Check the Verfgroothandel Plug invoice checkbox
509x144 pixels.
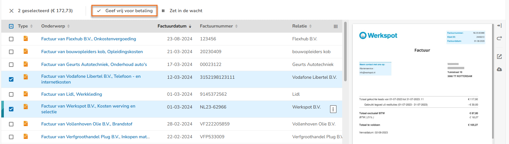point(11,137)
